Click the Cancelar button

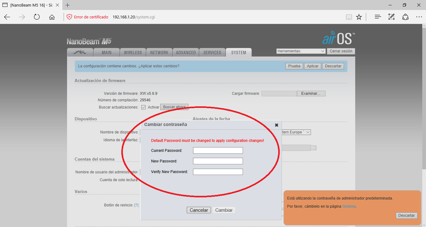(x=199, y=210)
